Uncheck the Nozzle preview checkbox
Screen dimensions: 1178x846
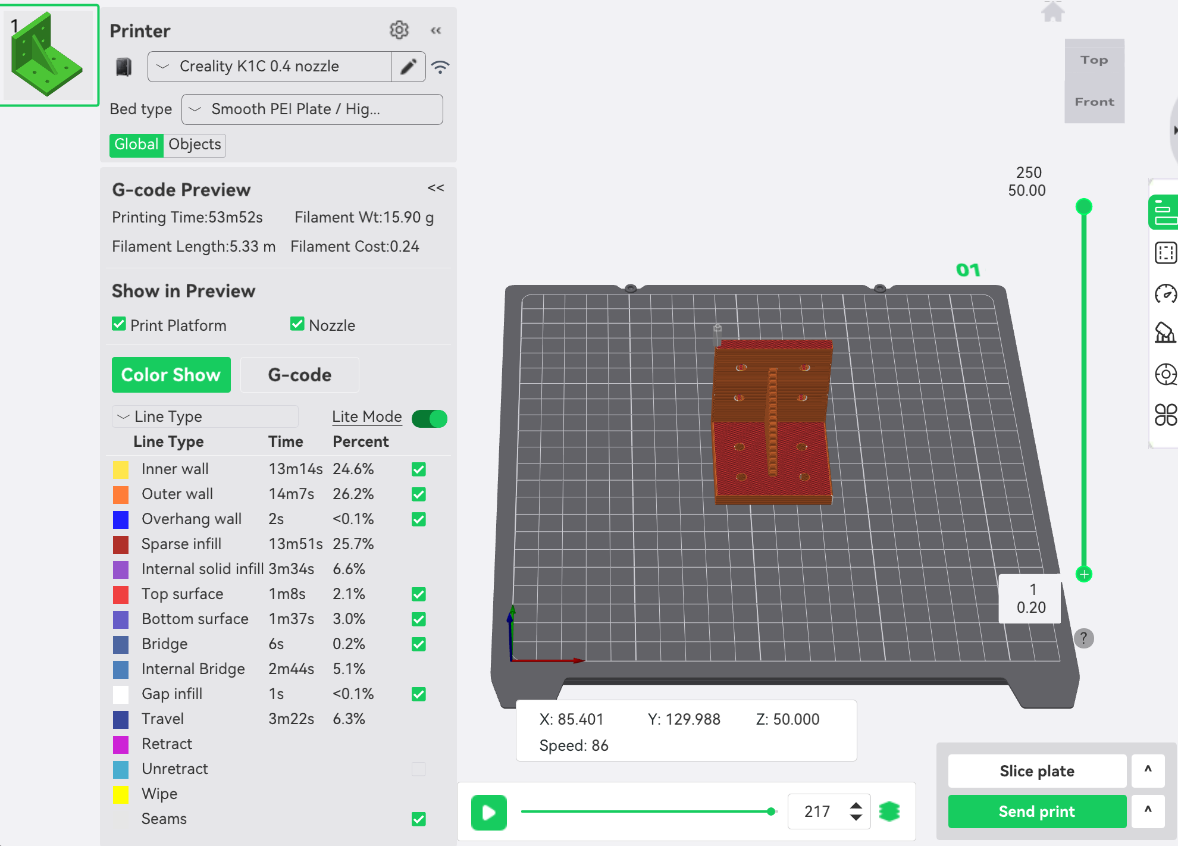297,324
